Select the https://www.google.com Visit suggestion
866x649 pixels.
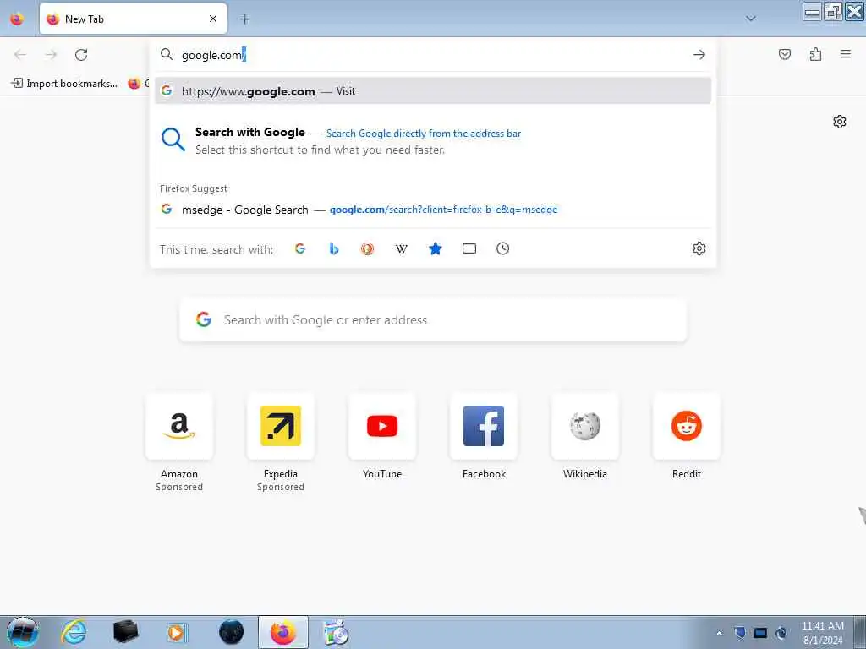[x=433, y=91]
